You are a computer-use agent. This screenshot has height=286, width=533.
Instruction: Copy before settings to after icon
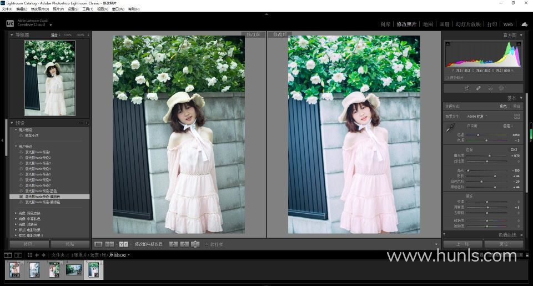(x=173, y=244)
